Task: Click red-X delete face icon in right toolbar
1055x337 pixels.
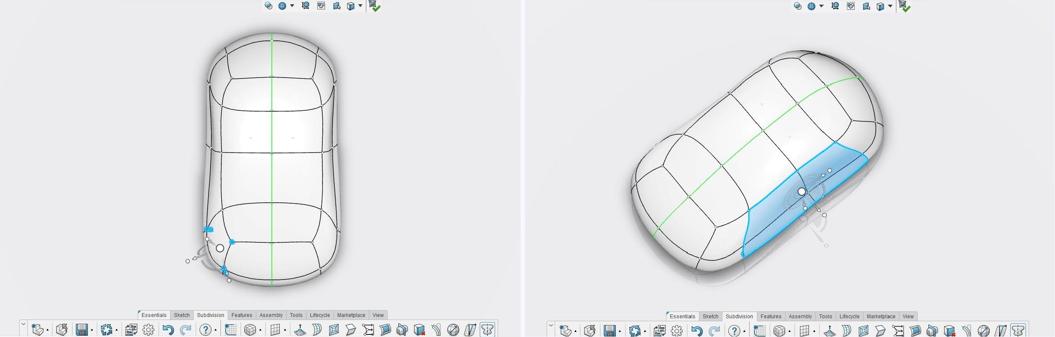Action: (949, 331)
